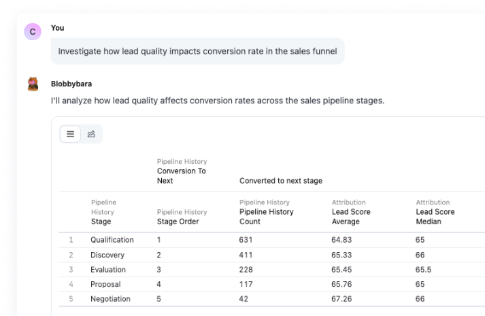Switch to chart view icon

click(91, 134)
